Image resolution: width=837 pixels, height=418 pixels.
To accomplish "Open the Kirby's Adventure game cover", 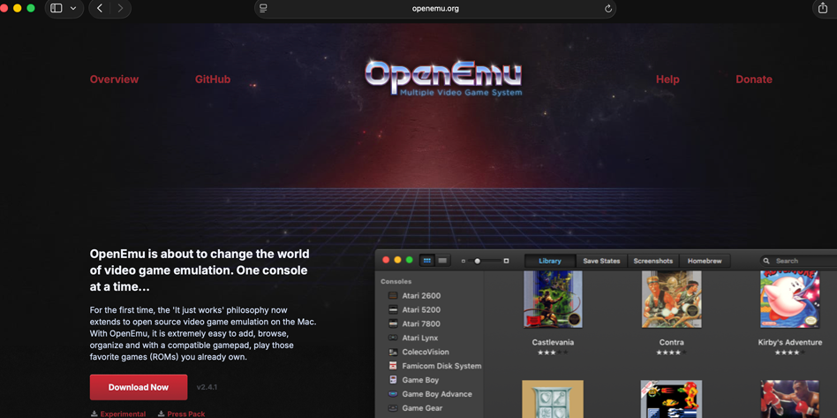I will coord(789,300).
